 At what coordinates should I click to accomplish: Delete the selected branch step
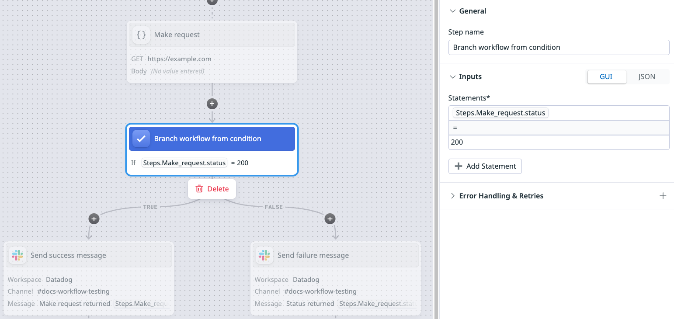click(212, 189)
